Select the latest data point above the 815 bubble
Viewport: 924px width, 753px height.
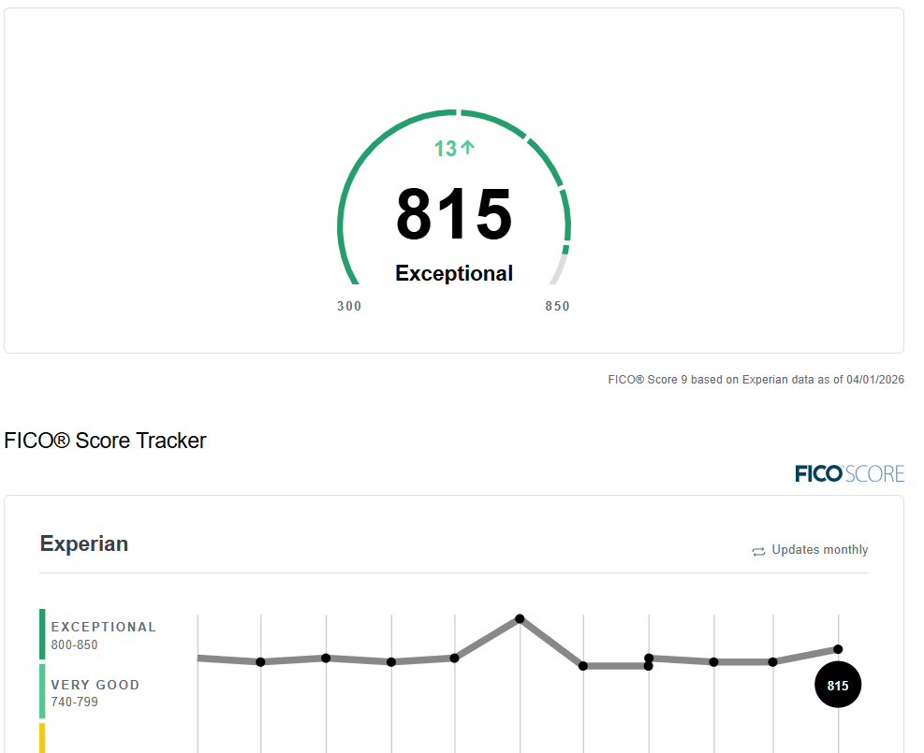[838, 649]
